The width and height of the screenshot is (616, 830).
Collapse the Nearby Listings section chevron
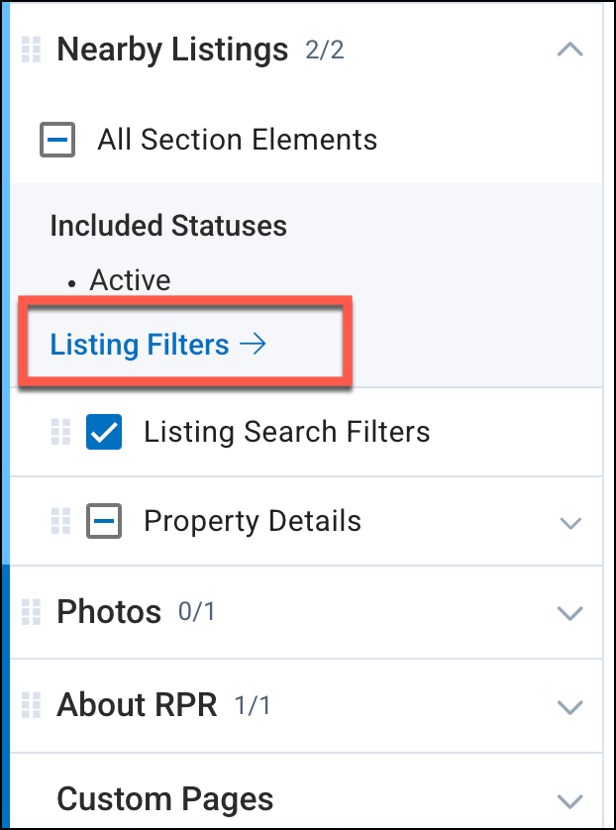(570, 49)
